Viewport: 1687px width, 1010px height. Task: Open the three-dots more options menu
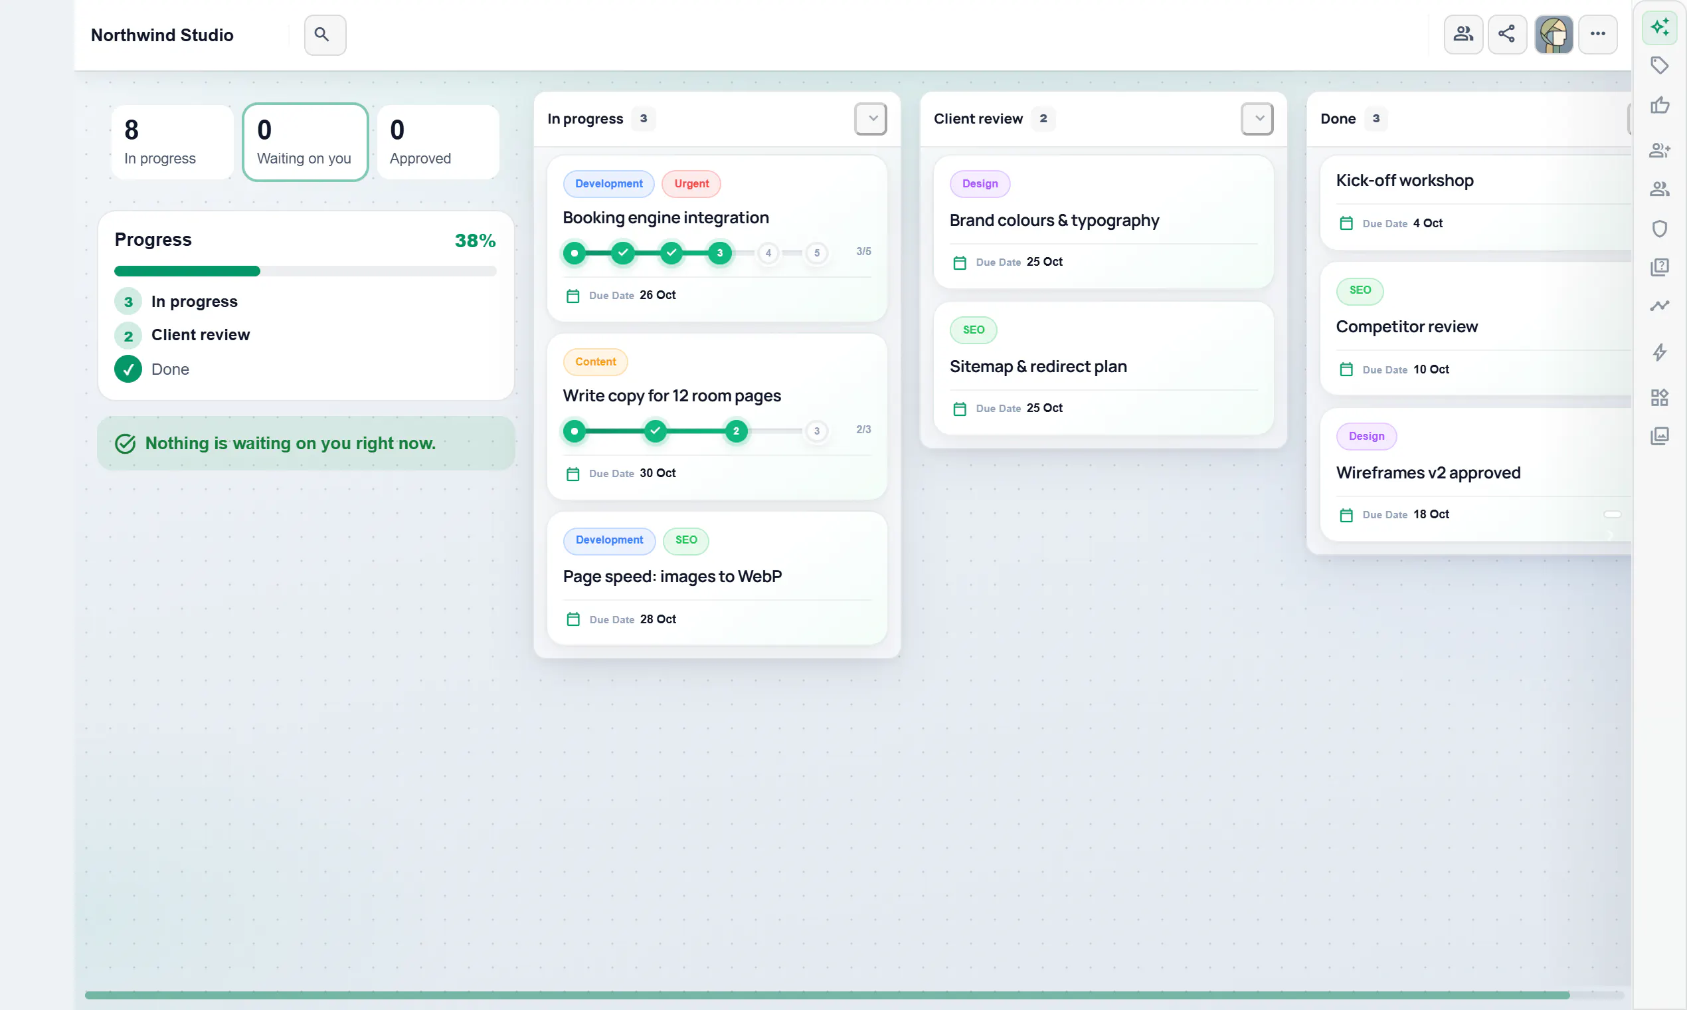(1598, 34)
